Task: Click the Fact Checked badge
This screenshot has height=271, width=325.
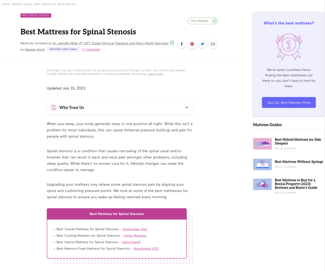Action: [203, 21]
